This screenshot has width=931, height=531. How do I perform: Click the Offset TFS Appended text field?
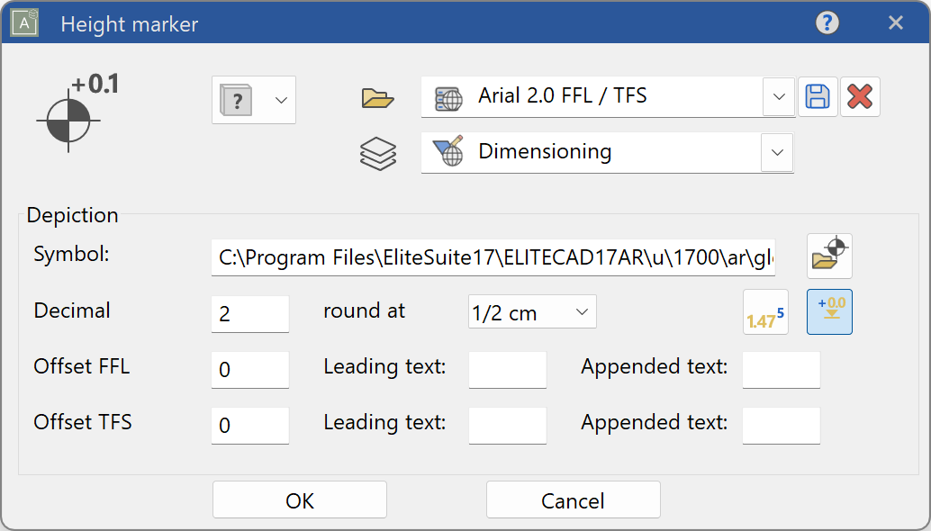781,426
